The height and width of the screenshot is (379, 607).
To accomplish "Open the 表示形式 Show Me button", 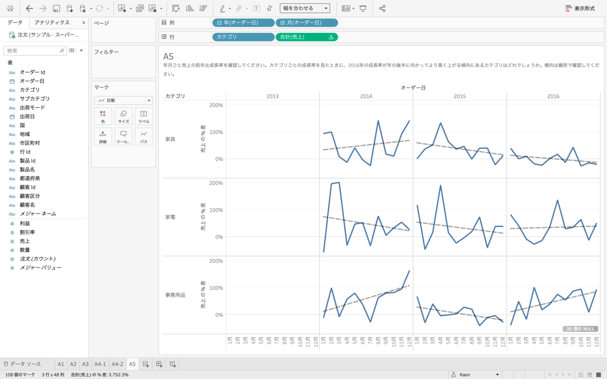I will coord(580,8).
